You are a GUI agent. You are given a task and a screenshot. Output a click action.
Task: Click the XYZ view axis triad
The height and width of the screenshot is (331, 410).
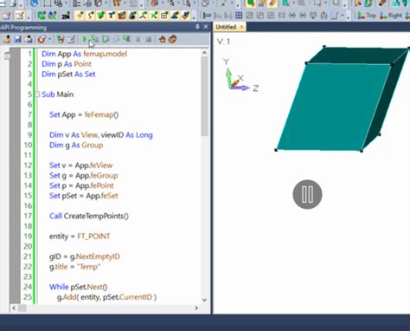click(240, 76)
